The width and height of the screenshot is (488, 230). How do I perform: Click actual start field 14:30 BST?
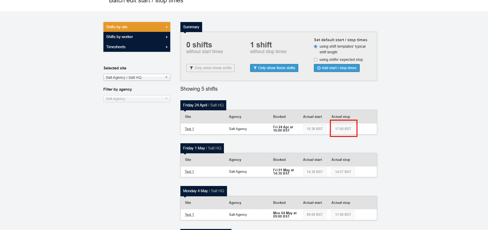[x=315, y=172]
